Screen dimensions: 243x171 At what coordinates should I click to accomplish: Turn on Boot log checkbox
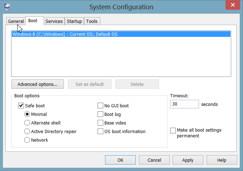100,114
